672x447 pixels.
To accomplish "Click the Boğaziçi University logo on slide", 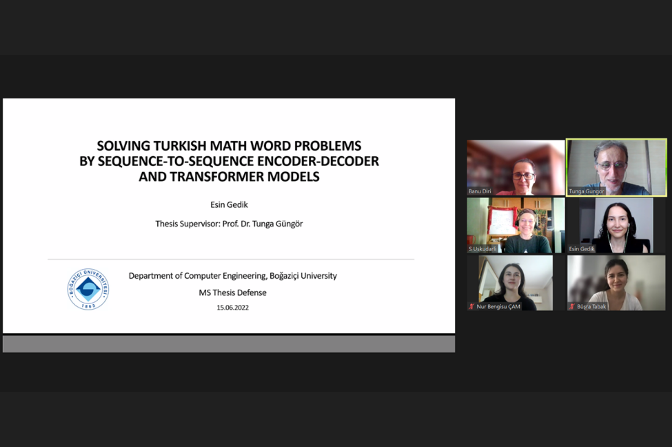I will [88, 289].
